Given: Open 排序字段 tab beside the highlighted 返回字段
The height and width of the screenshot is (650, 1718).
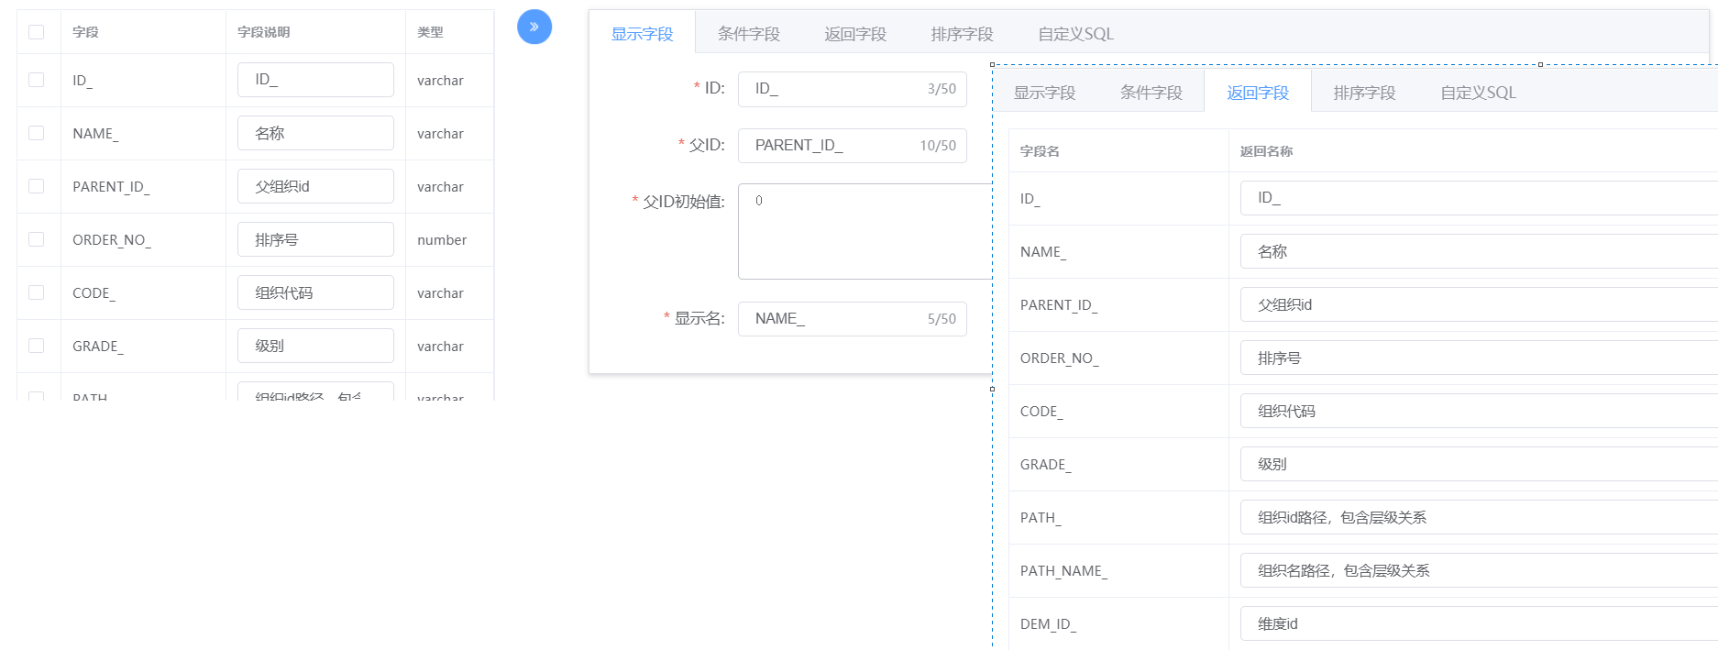Looking at the screenshot, I should tap(1364, 93).
